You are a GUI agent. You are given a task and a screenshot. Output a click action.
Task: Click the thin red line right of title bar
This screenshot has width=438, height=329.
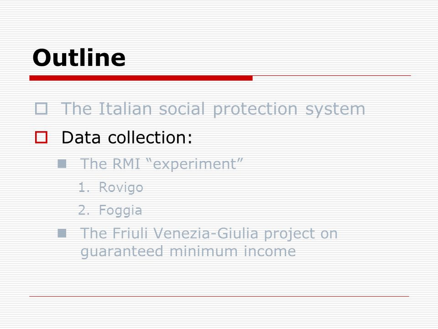(332, 75)
